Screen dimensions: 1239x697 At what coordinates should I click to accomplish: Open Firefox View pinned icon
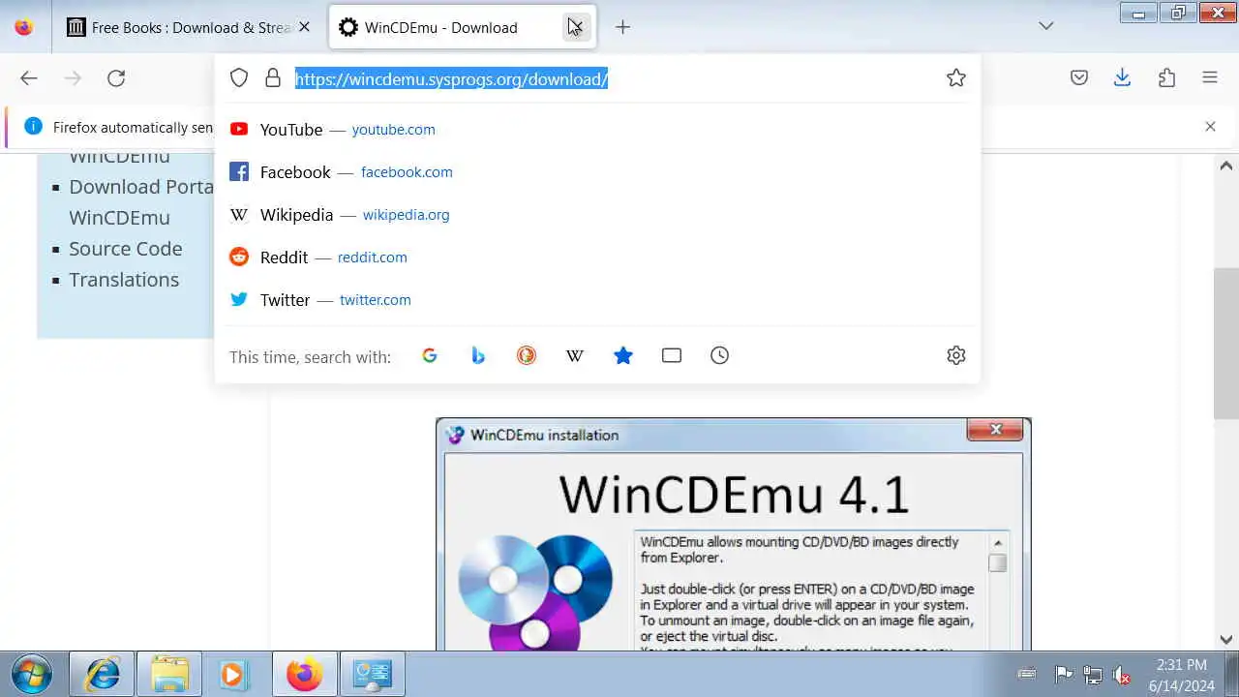click(x=24, y=27)
